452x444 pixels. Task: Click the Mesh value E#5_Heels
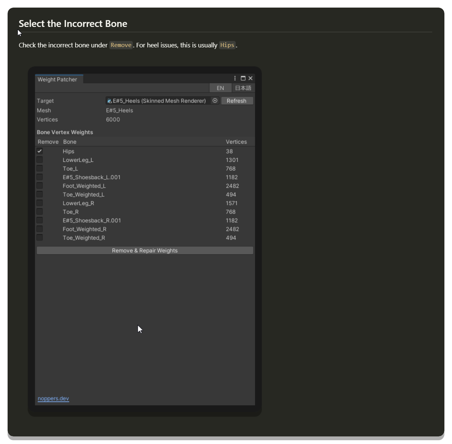pos(120,111)
